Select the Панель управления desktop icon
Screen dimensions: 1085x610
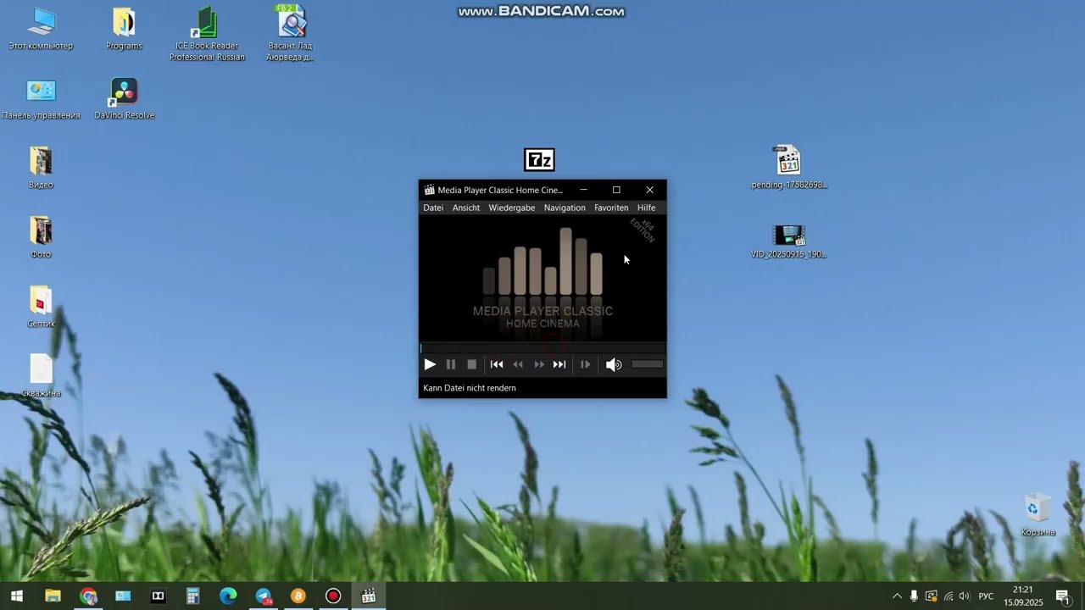pyautogui.click(x=41, y=98)
